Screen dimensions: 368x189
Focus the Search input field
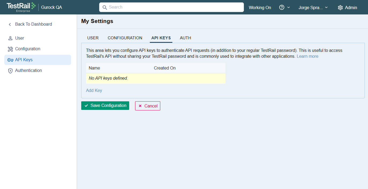tap(172, 7)
